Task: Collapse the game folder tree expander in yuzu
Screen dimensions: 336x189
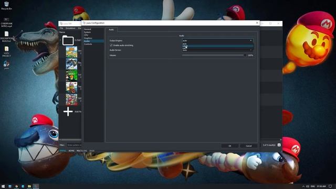Action: [x=60, y=40]
